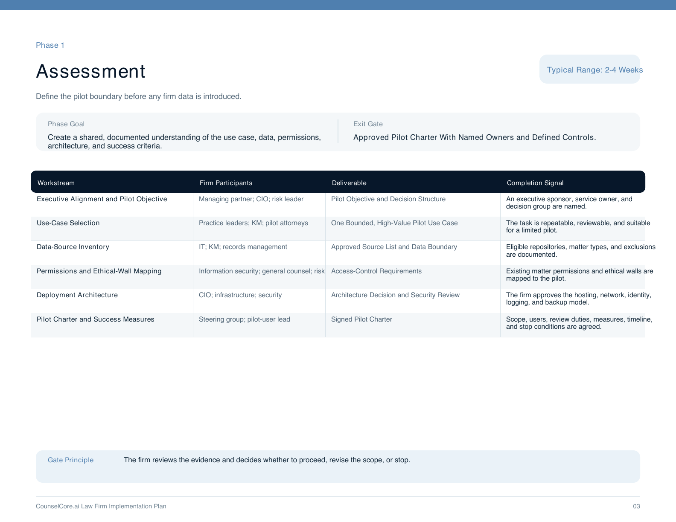
Task: Click the text 'Eligible repositories, matter types, and exclusions'
Action: 581,251
